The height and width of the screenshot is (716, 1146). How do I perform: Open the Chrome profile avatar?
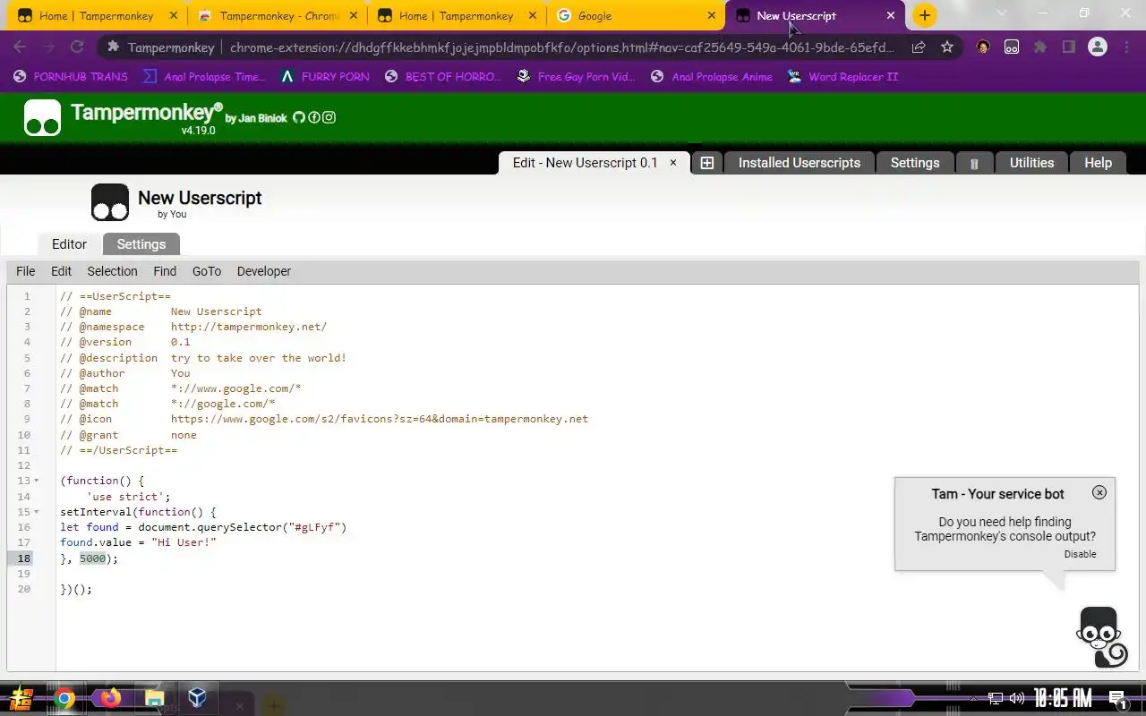point(1097,47)
